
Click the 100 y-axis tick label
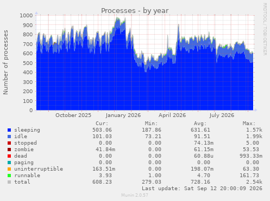click(x=28, y=101)
